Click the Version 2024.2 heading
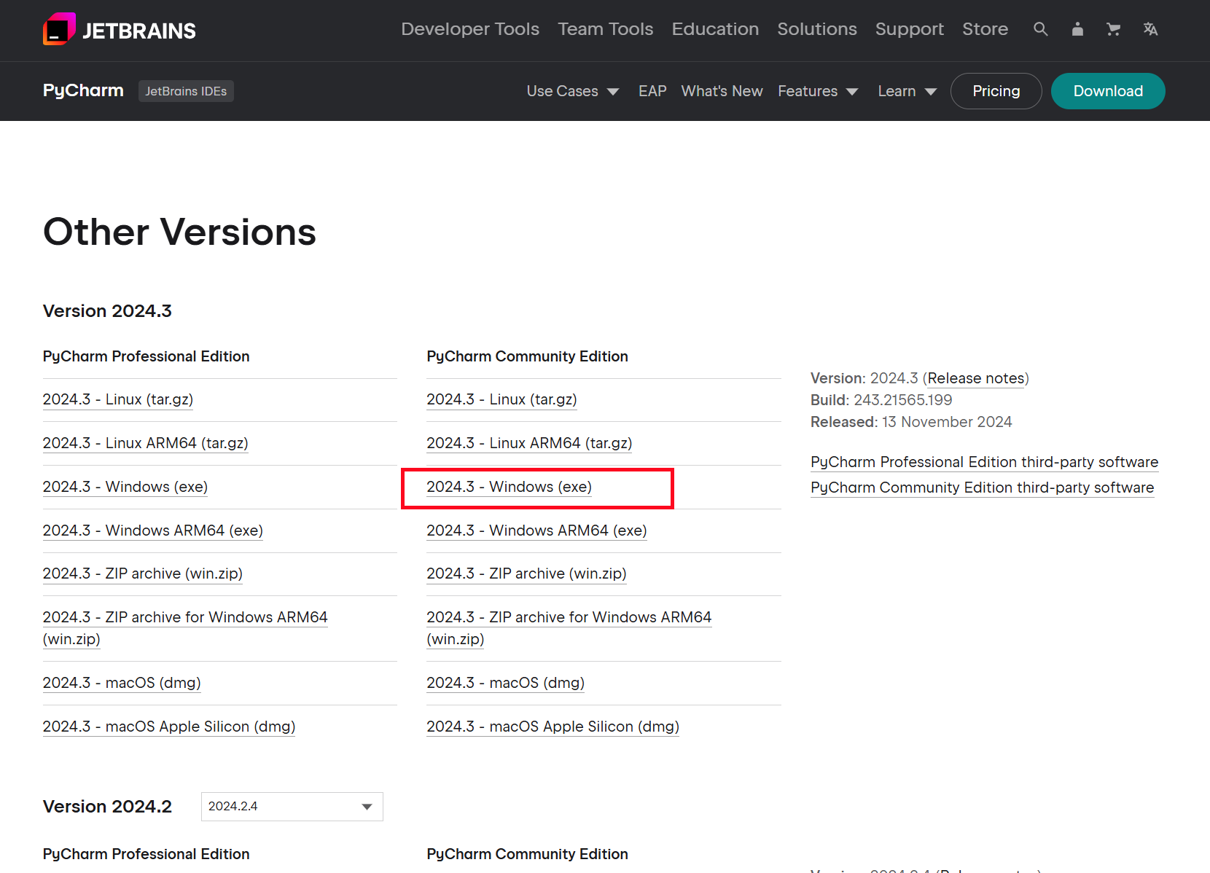Image resolution: width=1210 pixels, height=873 pixels. click(x=107, y=807)
